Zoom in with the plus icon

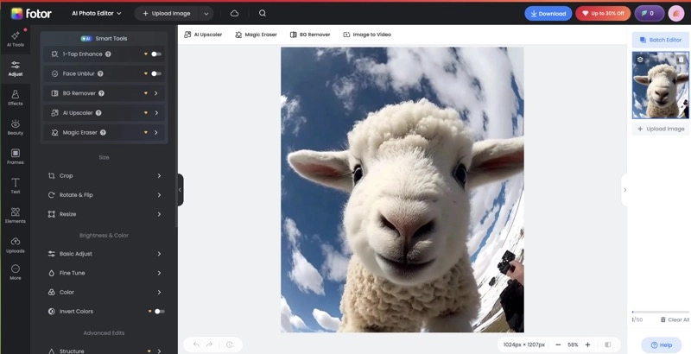tap(587, 345)
